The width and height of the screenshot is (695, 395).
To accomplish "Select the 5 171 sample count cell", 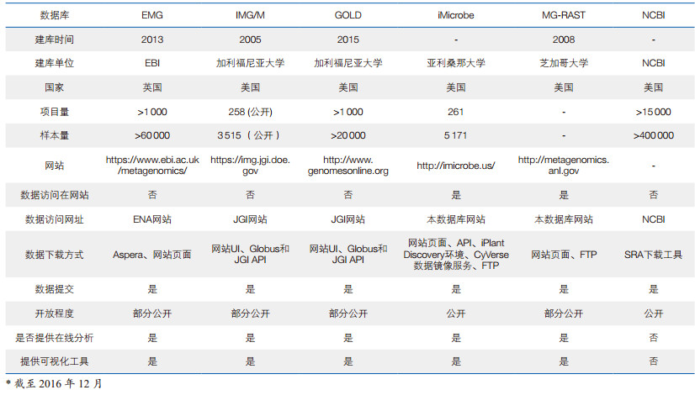I will click(456, 135).
